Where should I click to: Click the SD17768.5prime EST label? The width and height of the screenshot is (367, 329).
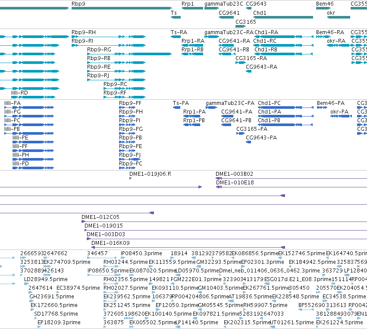click(56, 314)
